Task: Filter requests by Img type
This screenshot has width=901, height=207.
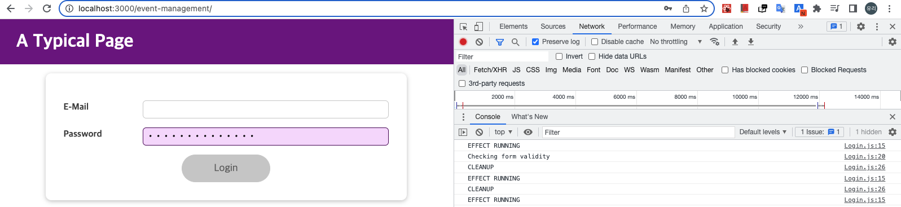Action: click(x=551, y=70)
